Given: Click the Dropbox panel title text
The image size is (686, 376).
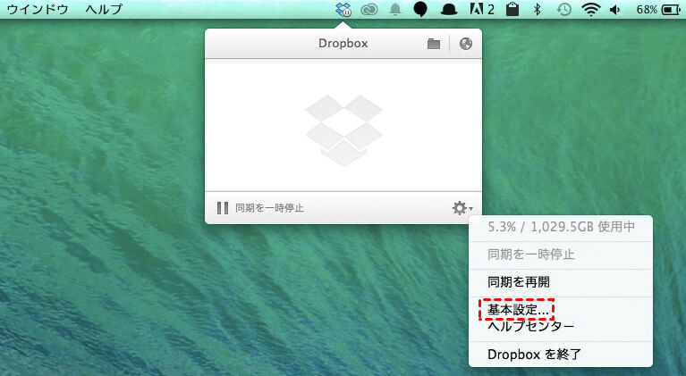Looking at the screenshot, I should (x=343, y=43).
